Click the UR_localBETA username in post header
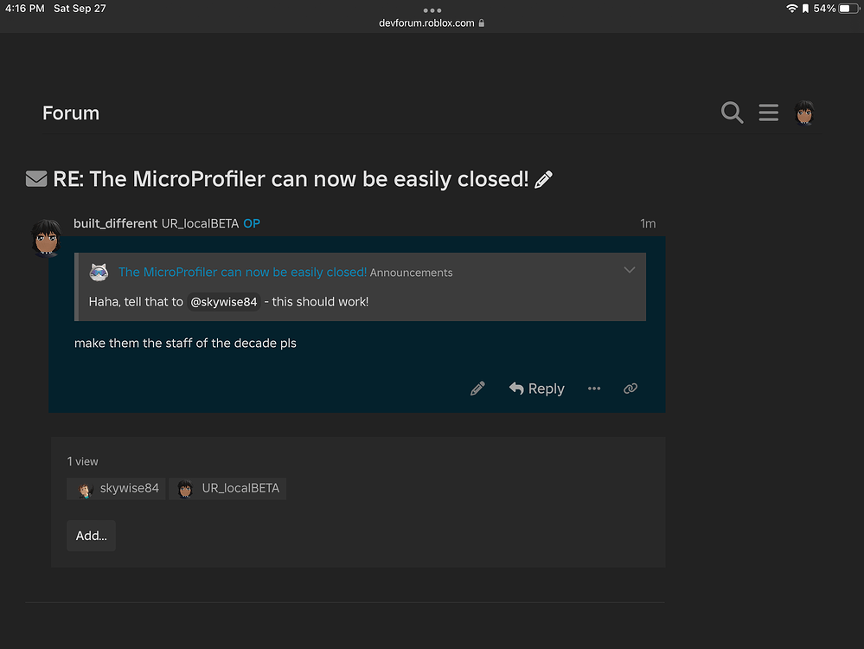 200,224
